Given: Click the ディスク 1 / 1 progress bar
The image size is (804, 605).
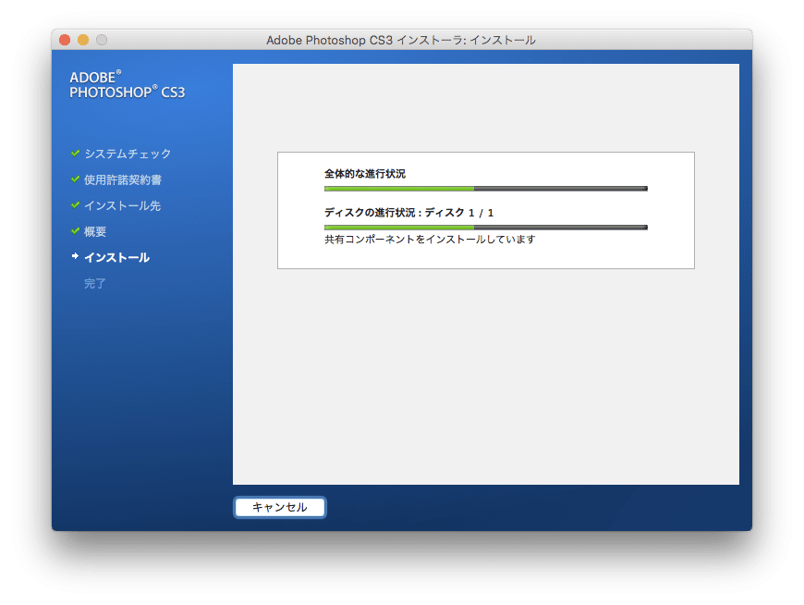Looking at the screenshot, I should coord(484,226).
